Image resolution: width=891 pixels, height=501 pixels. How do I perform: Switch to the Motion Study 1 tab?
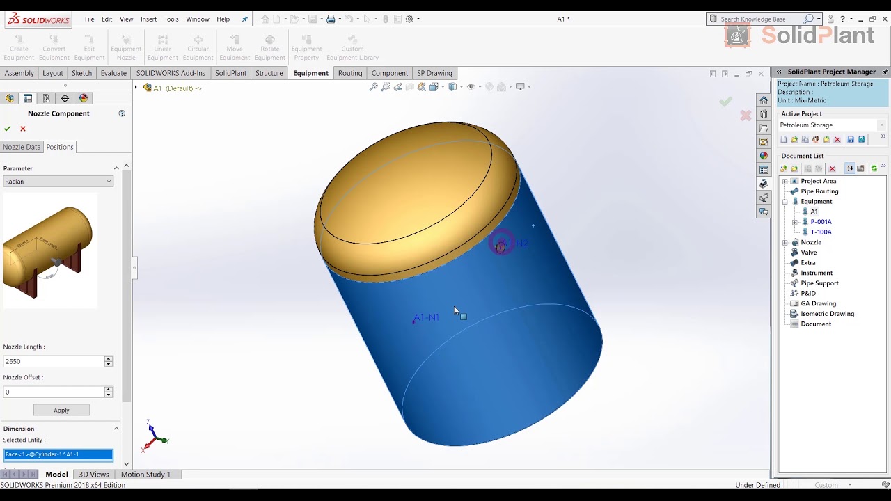tap(145, 475)
